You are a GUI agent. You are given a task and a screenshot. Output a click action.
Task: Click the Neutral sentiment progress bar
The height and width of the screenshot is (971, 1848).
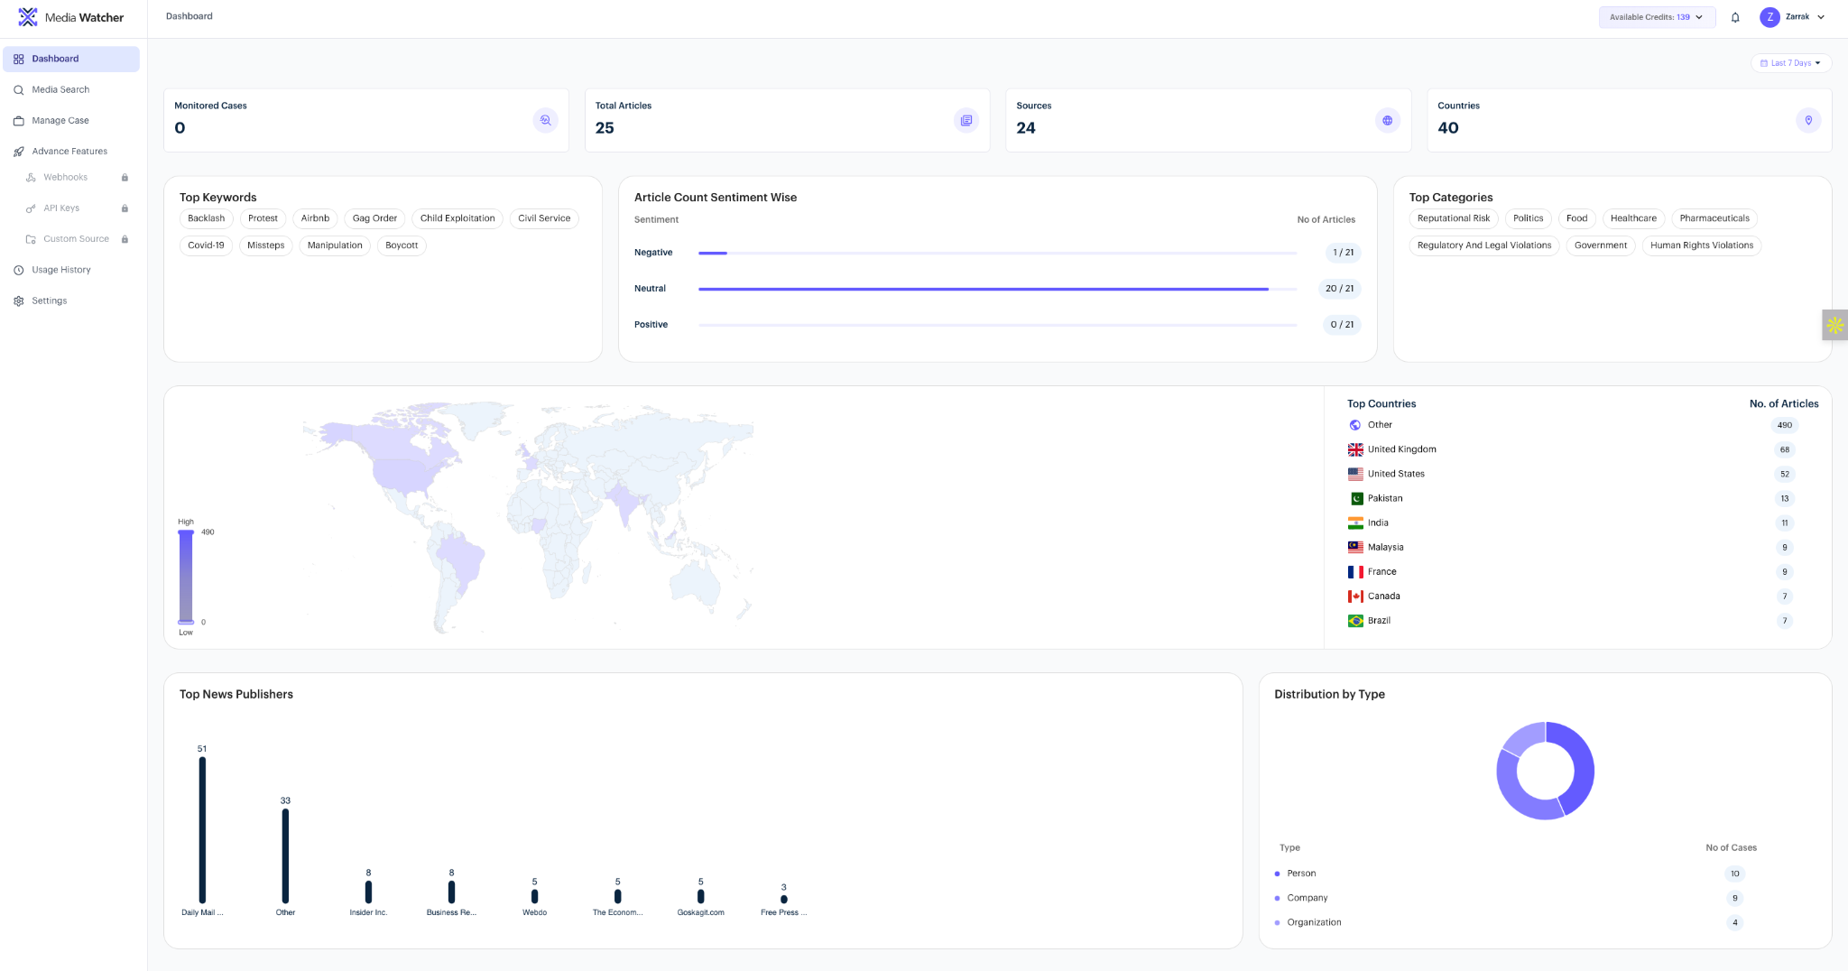(997, 289)
